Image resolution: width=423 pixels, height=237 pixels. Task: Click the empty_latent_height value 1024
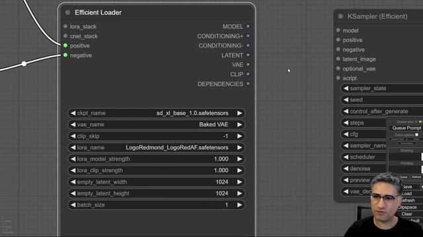click(x=222, y=194)
